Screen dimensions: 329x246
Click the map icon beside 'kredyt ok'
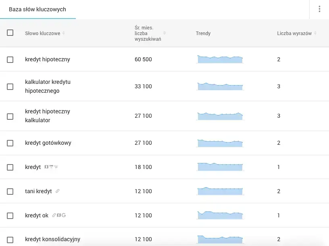58,215
